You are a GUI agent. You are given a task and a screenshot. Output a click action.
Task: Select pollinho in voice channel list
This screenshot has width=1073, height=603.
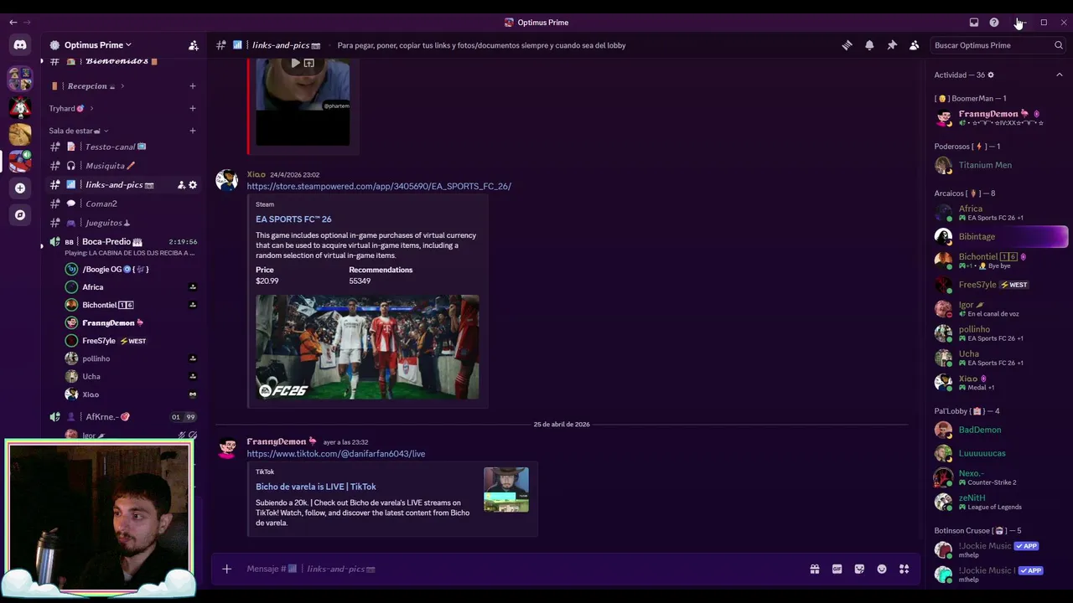click(130, 358)
